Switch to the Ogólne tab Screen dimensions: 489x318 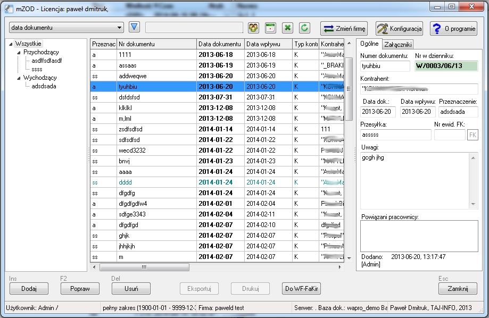click(369, 44)
